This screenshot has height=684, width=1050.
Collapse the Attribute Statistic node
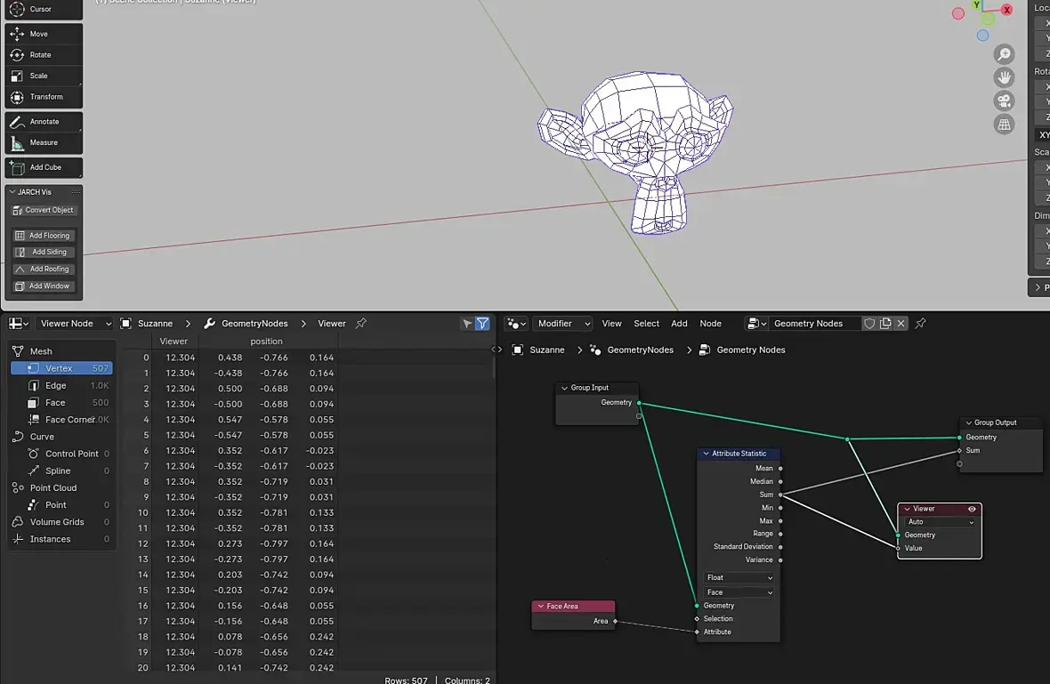[706, 453]
